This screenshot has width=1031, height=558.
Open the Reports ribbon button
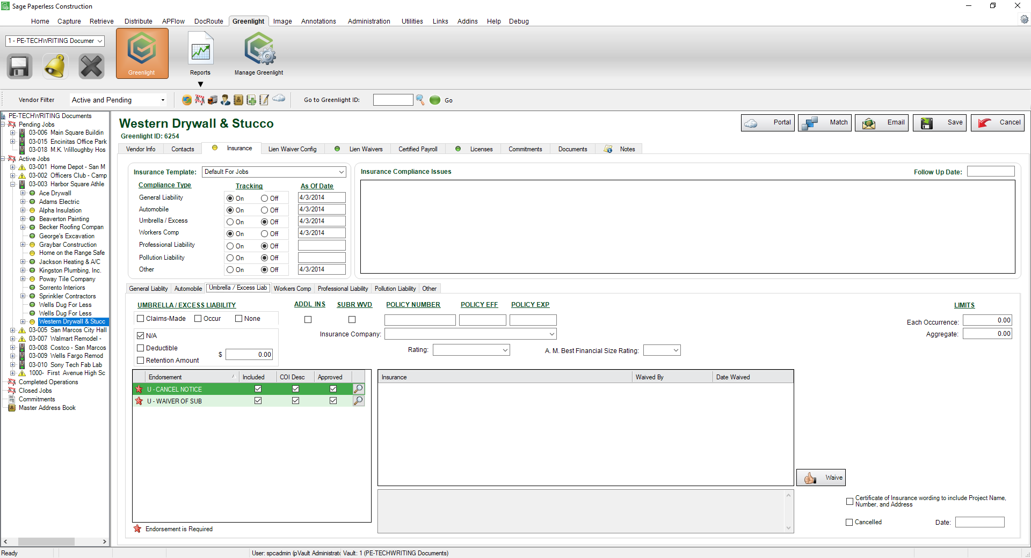coord(200,53)
